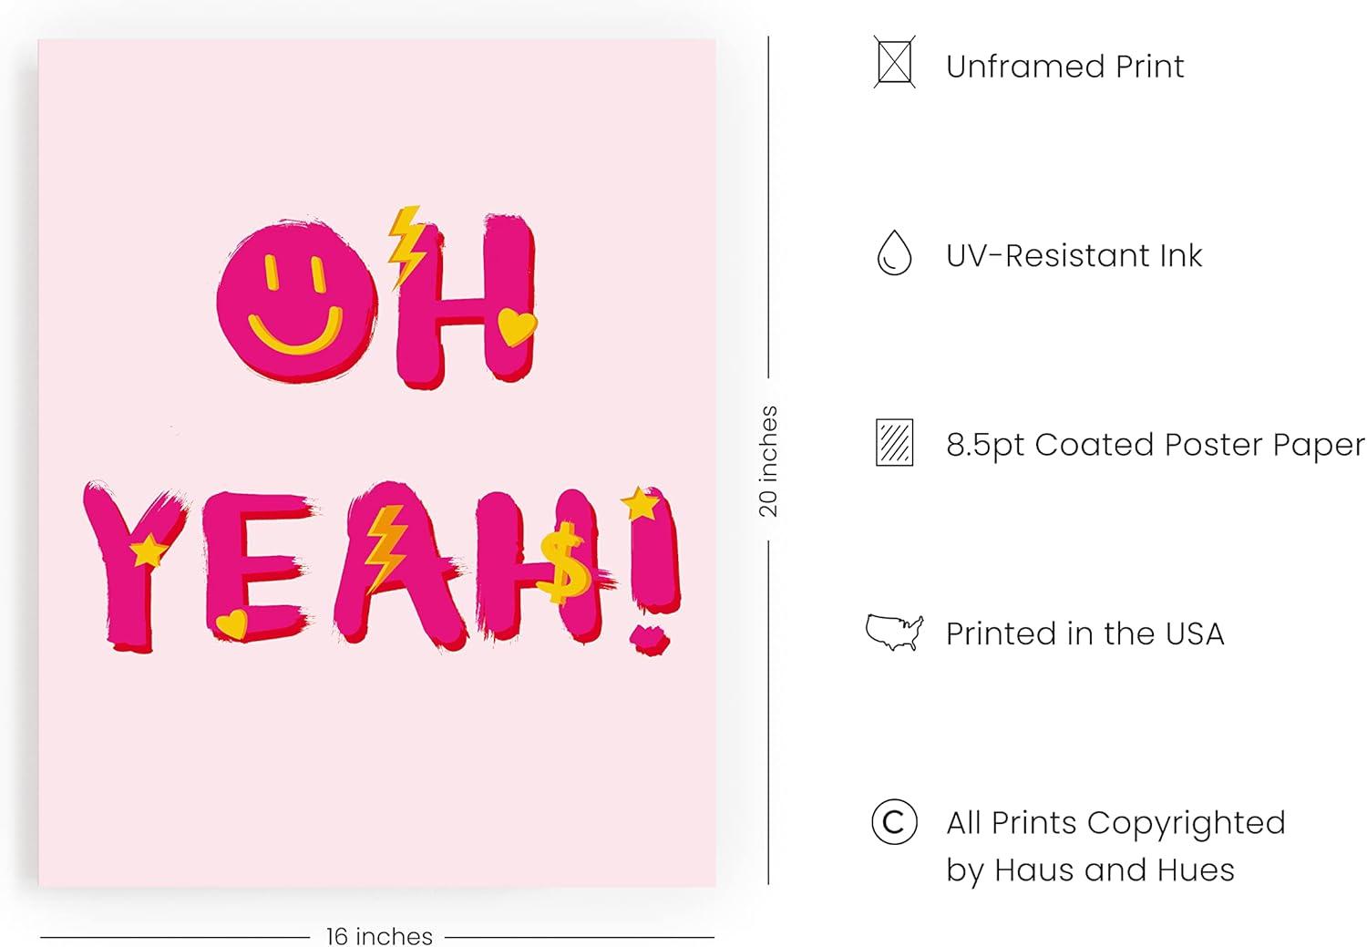Click the 8.5pt Coated Poster Paper text

pos(1156,445)
